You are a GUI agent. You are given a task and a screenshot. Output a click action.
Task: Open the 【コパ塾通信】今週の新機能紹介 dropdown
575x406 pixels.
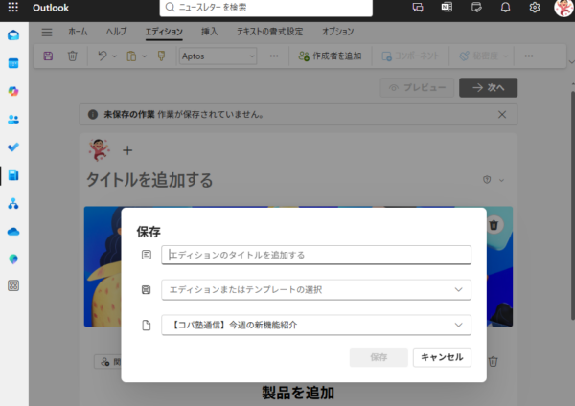pyautogui.click(x=316, y=326)
